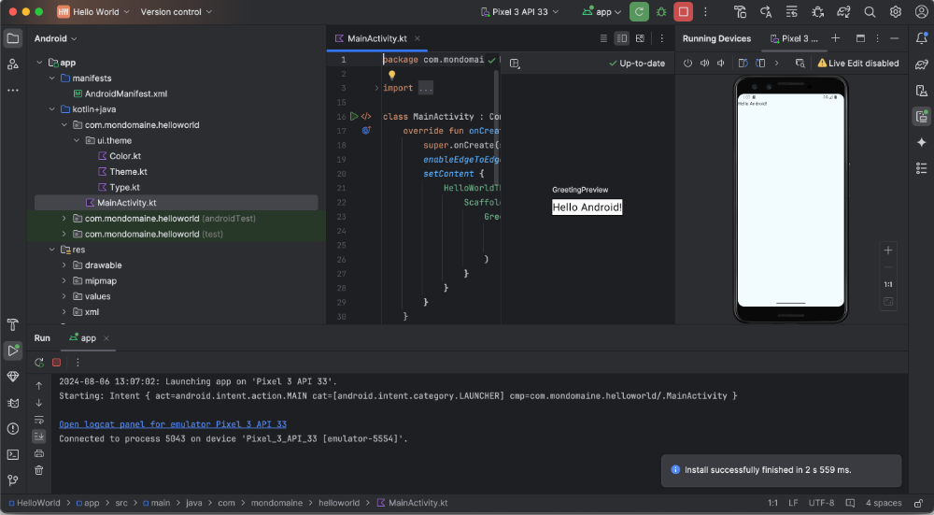Open the Logcat tool window icon

[12, 403]
